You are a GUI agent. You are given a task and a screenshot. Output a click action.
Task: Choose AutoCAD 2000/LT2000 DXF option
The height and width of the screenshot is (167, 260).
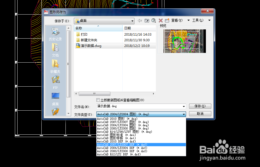141,151
